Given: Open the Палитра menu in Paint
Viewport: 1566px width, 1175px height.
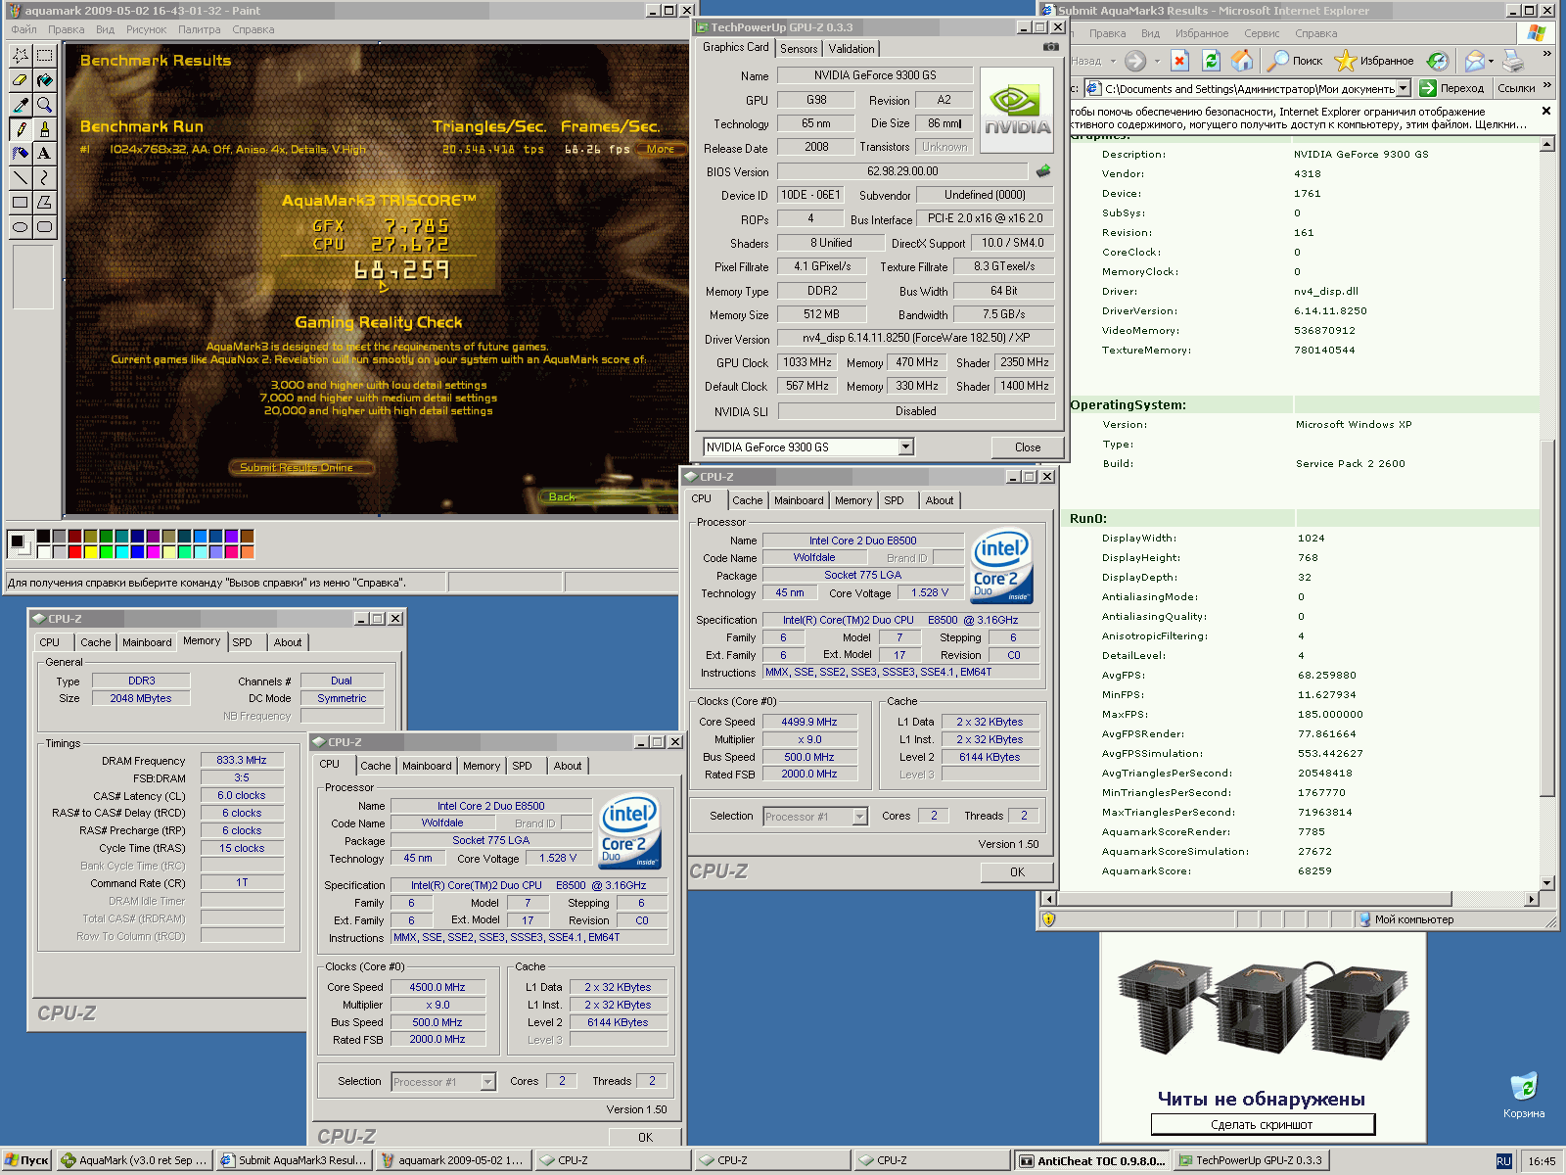Looking at the screenshot, I should 199,29.
